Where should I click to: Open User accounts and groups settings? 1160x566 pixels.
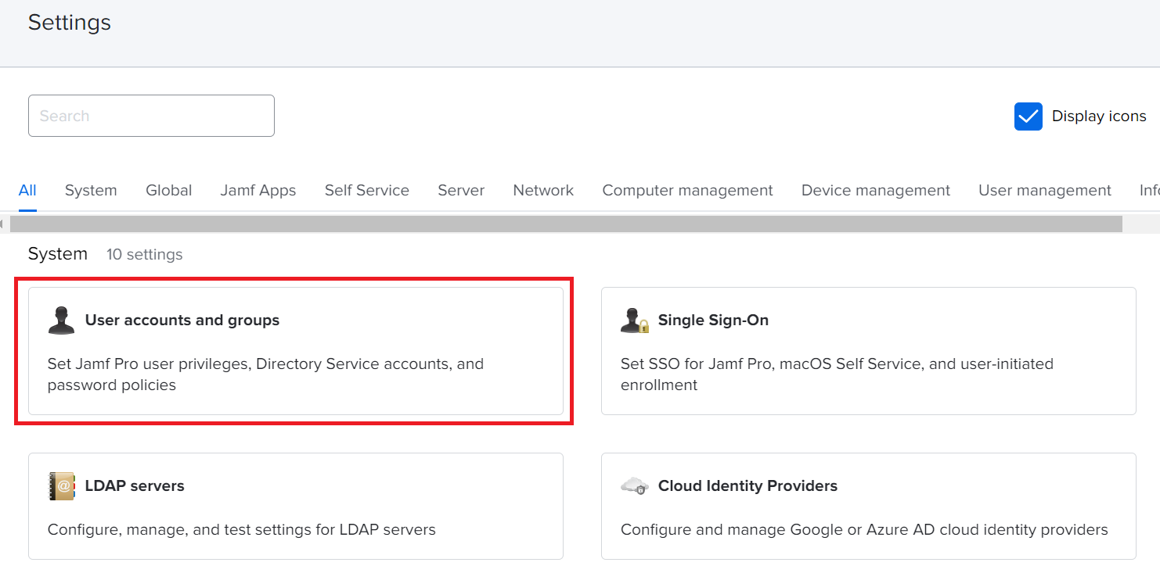point(296,351)
